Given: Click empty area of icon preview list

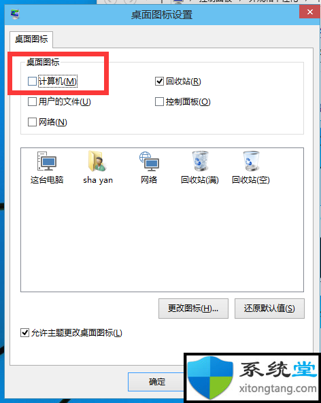Looking at the screenshot, I should click(162, 239).
